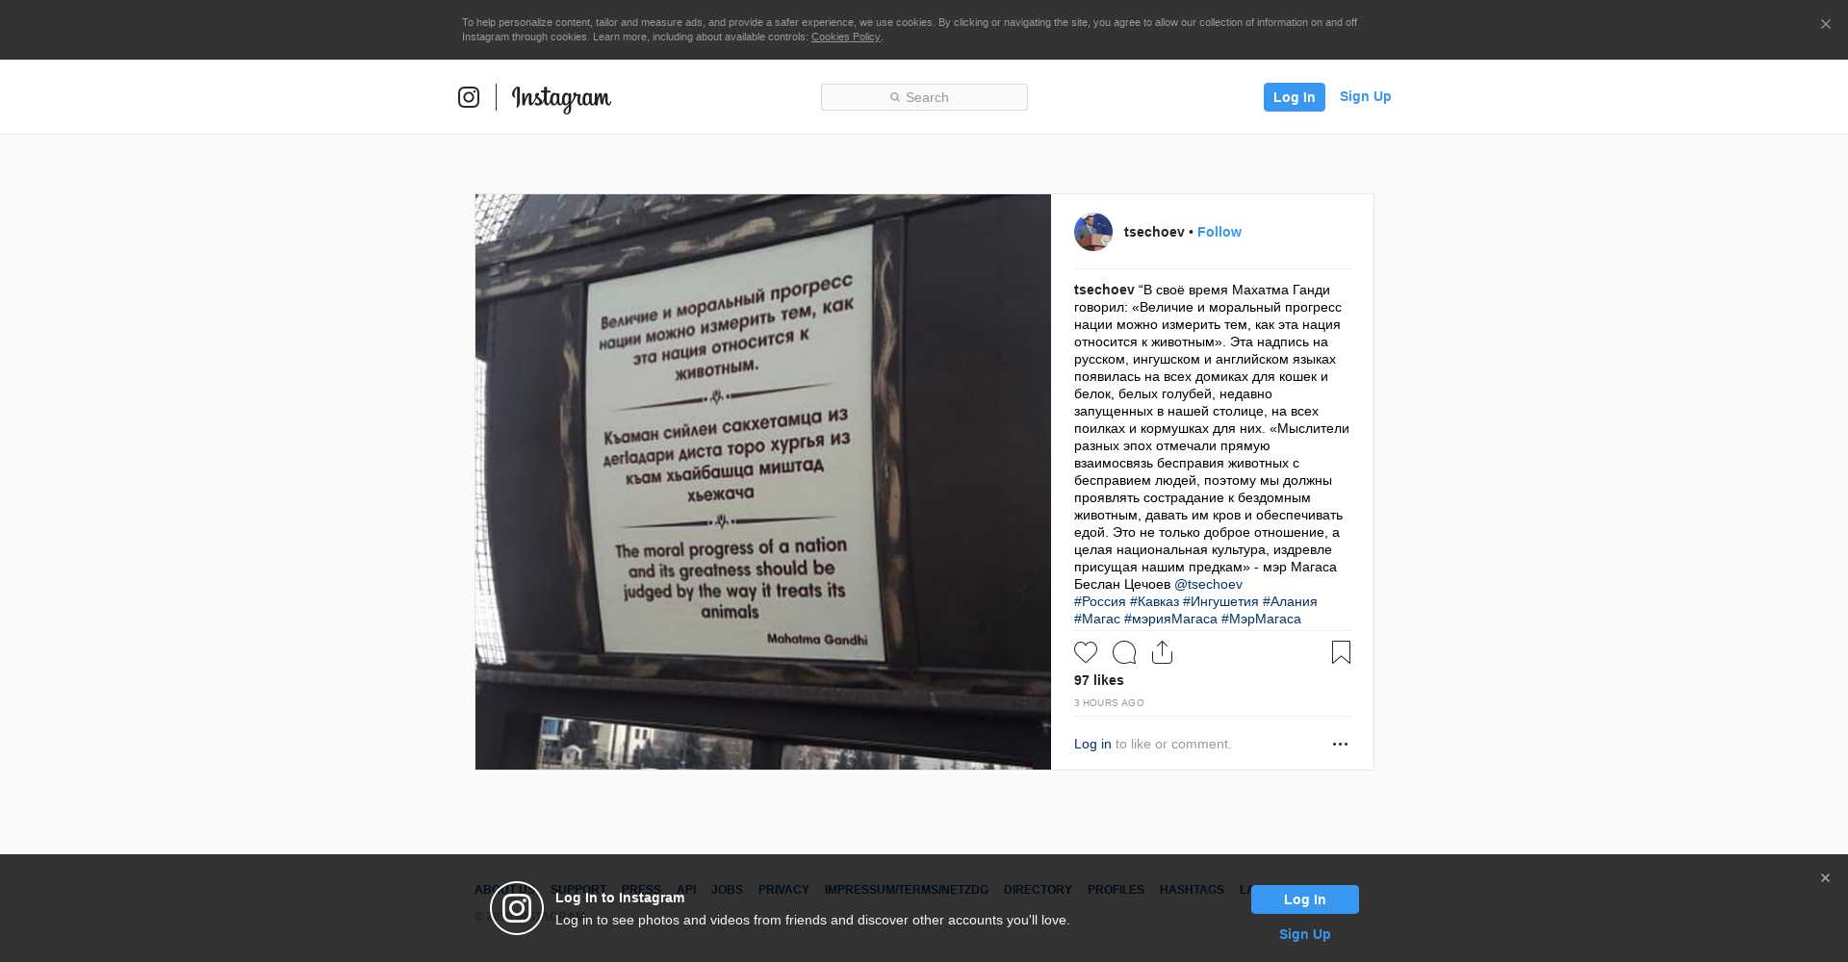
Task: Open the @tsechoev mention link
Action: click(1208, 584)
